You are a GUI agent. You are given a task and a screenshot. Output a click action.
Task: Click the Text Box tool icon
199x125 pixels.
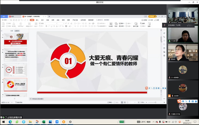[111, 24]
